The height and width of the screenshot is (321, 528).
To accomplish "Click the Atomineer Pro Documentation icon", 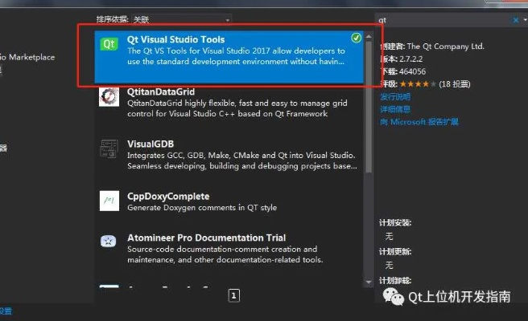I will 109,242.
